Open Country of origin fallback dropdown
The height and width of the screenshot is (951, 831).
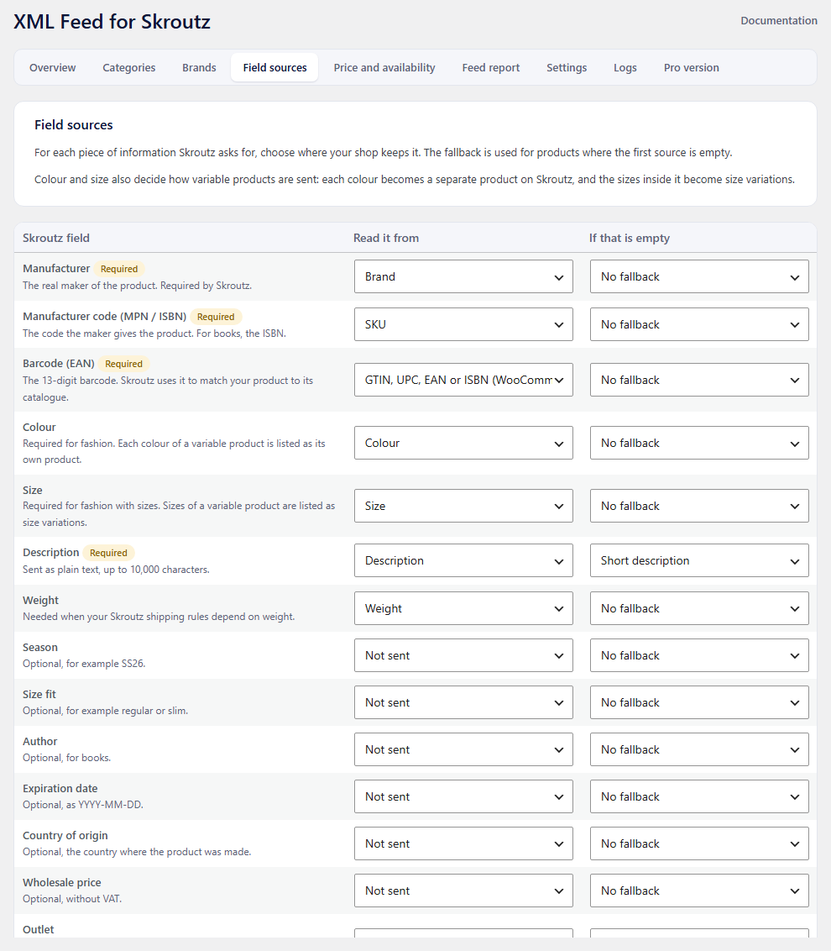699,843
